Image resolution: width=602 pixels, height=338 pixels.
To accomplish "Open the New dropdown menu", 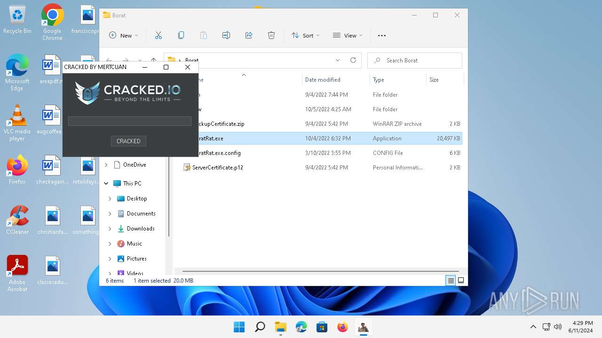I will 124,35.
